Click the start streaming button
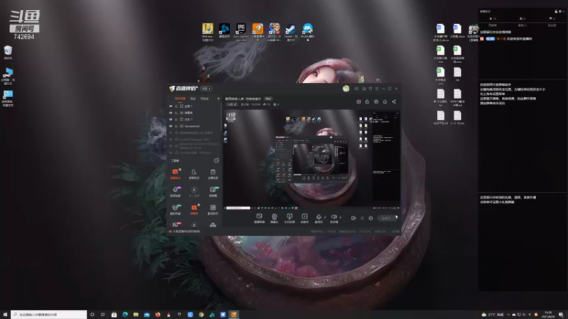The image size is (568, 319). (x=387, y=218)
